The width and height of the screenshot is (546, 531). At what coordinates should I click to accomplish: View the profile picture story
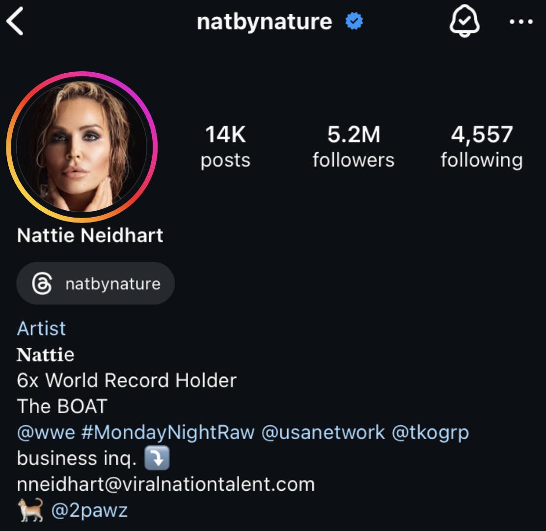click(82, 147)
